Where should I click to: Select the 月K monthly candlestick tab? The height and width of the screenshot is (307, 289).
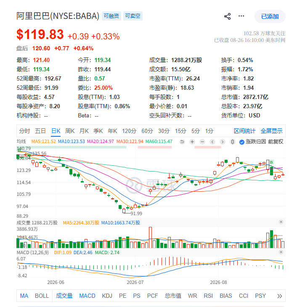84,131
